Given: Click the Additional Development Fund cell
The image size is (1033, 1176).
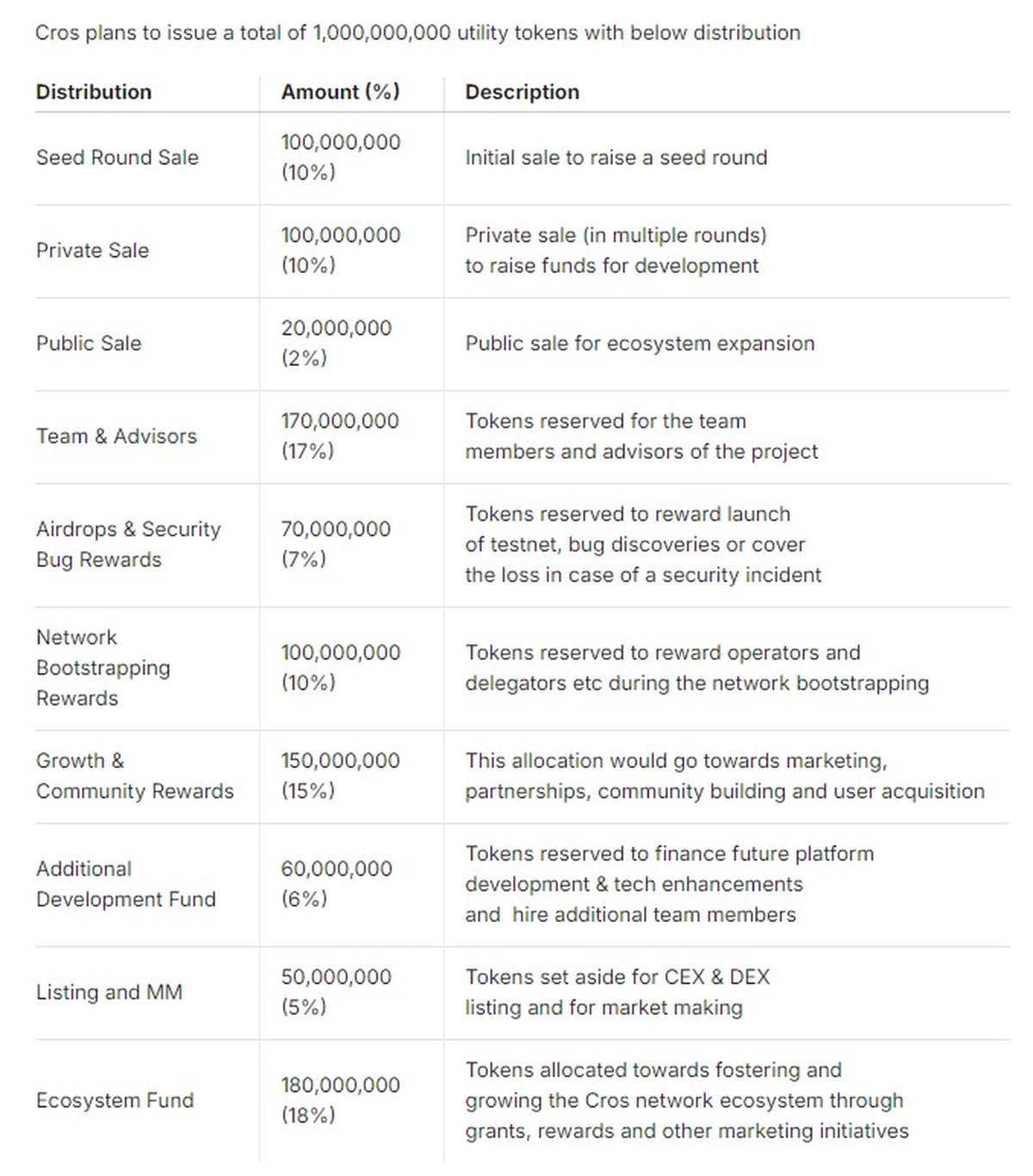Looking at the screenshot, I should point(126,884).
